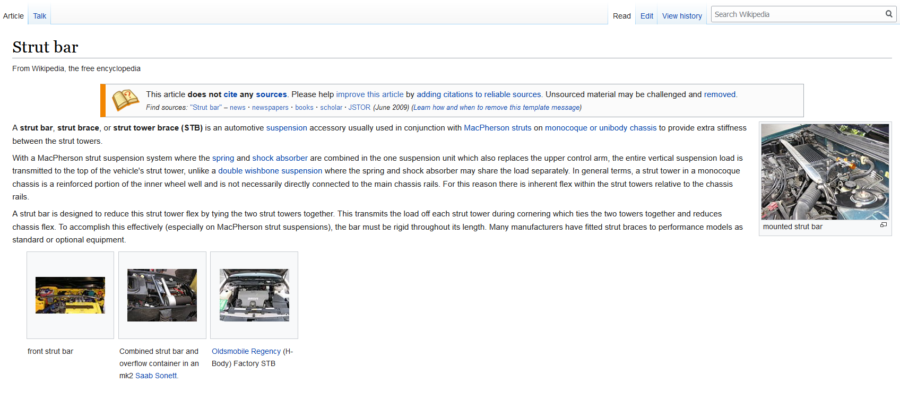
Task: Open the Article tab
Action: (x=13, y=16)
